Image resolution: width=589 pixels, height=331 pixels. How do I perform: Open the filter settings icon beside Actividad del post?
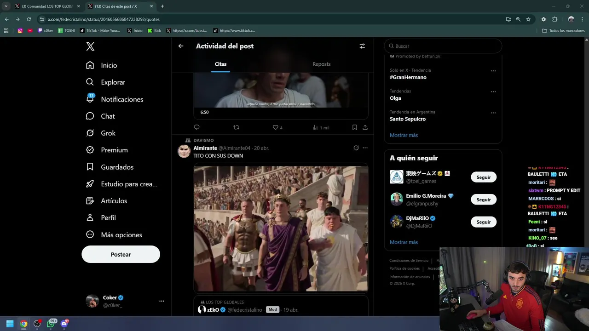tap(362, 46)
